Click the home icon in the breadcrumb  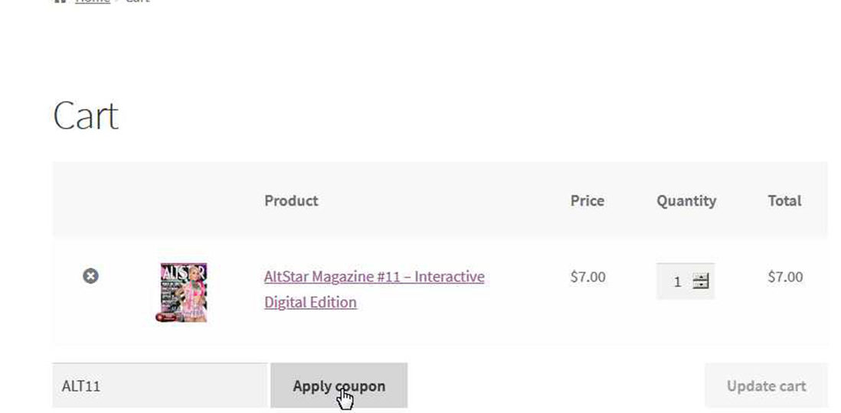click(x=60, y=2)
